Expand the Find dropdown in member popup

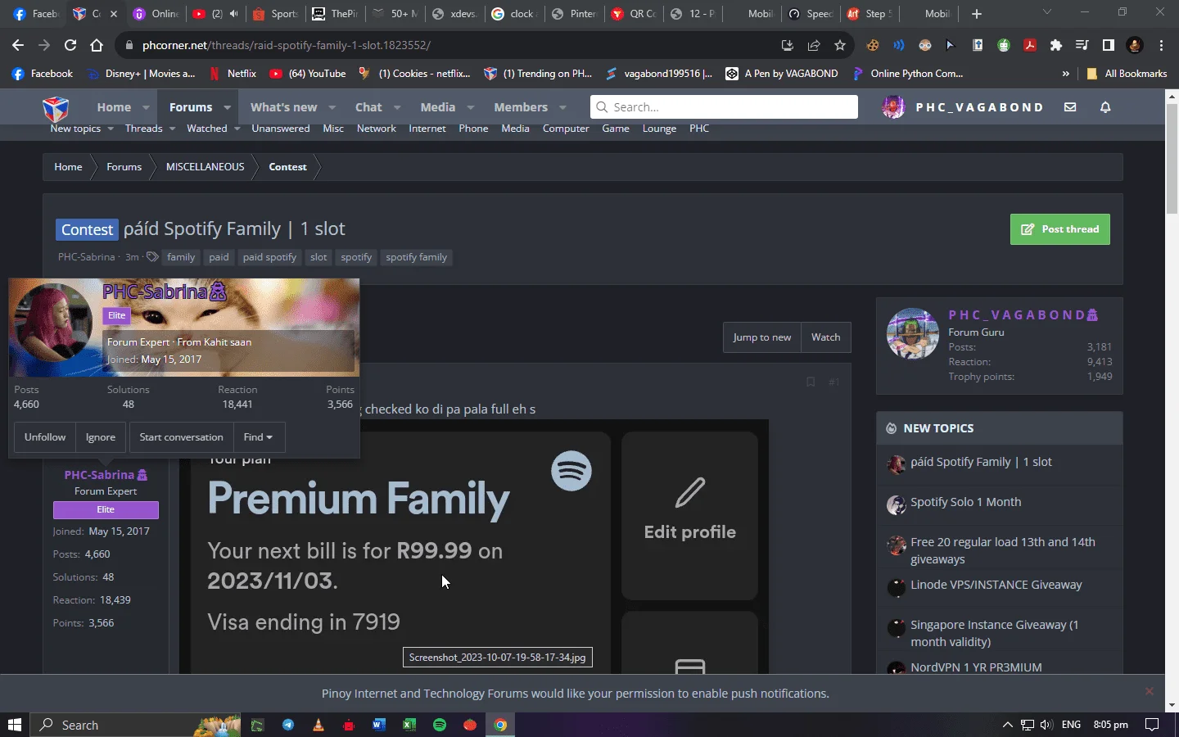[x=259, y=437]
